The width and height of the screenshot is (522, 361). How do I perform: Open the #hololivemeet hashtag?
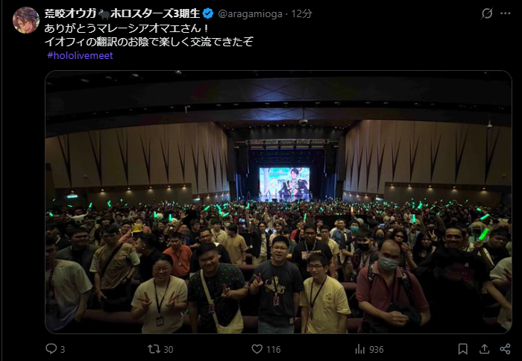[80, 55]
